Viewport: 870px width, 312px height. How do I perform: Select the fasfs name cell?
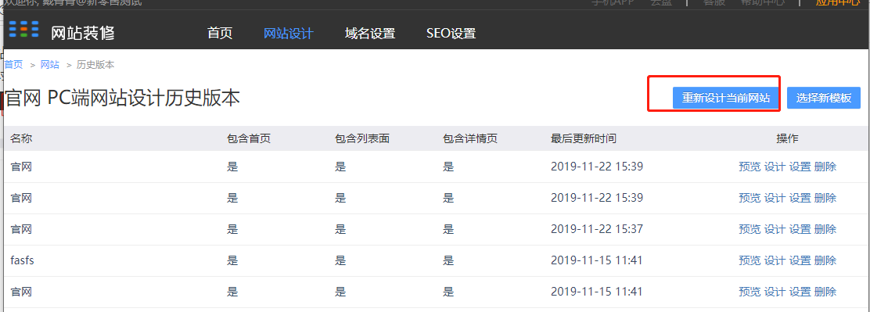coord(22,260)
